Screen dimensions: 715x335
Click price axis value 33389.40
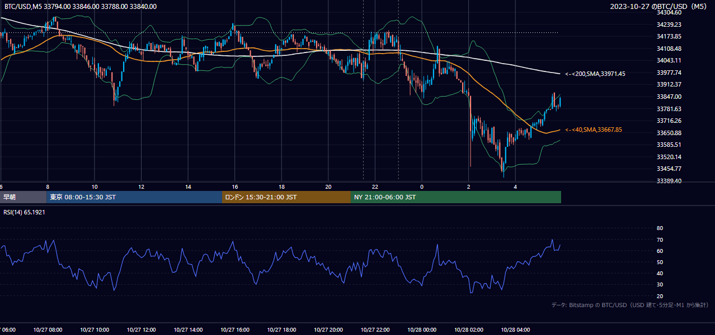tap(670, 181)
